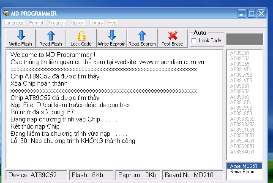Select AT89S8252 in the chip list
Image resolution: width=273 pixels, height=183 pixels.
click(x=242, y=119)
